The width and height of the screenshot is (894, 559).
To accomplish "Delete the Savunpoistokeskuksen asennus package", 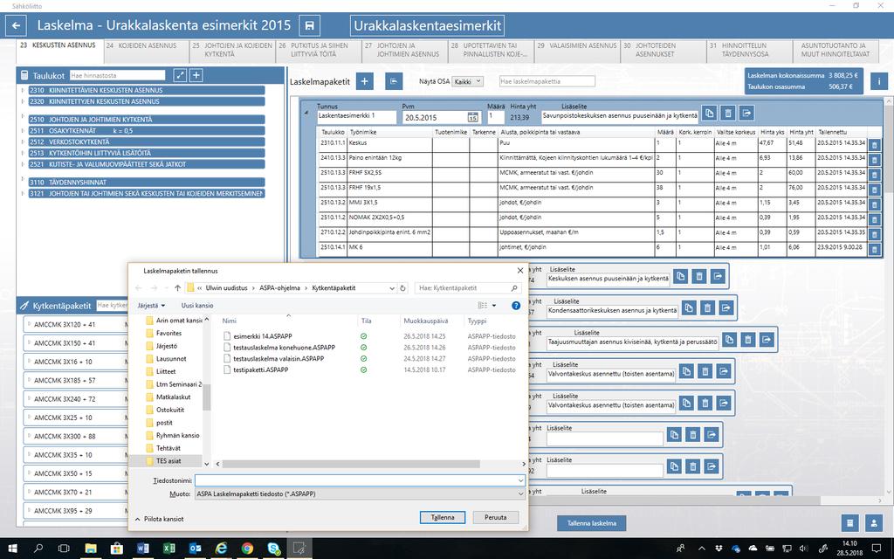I will (x=728, y=113).
